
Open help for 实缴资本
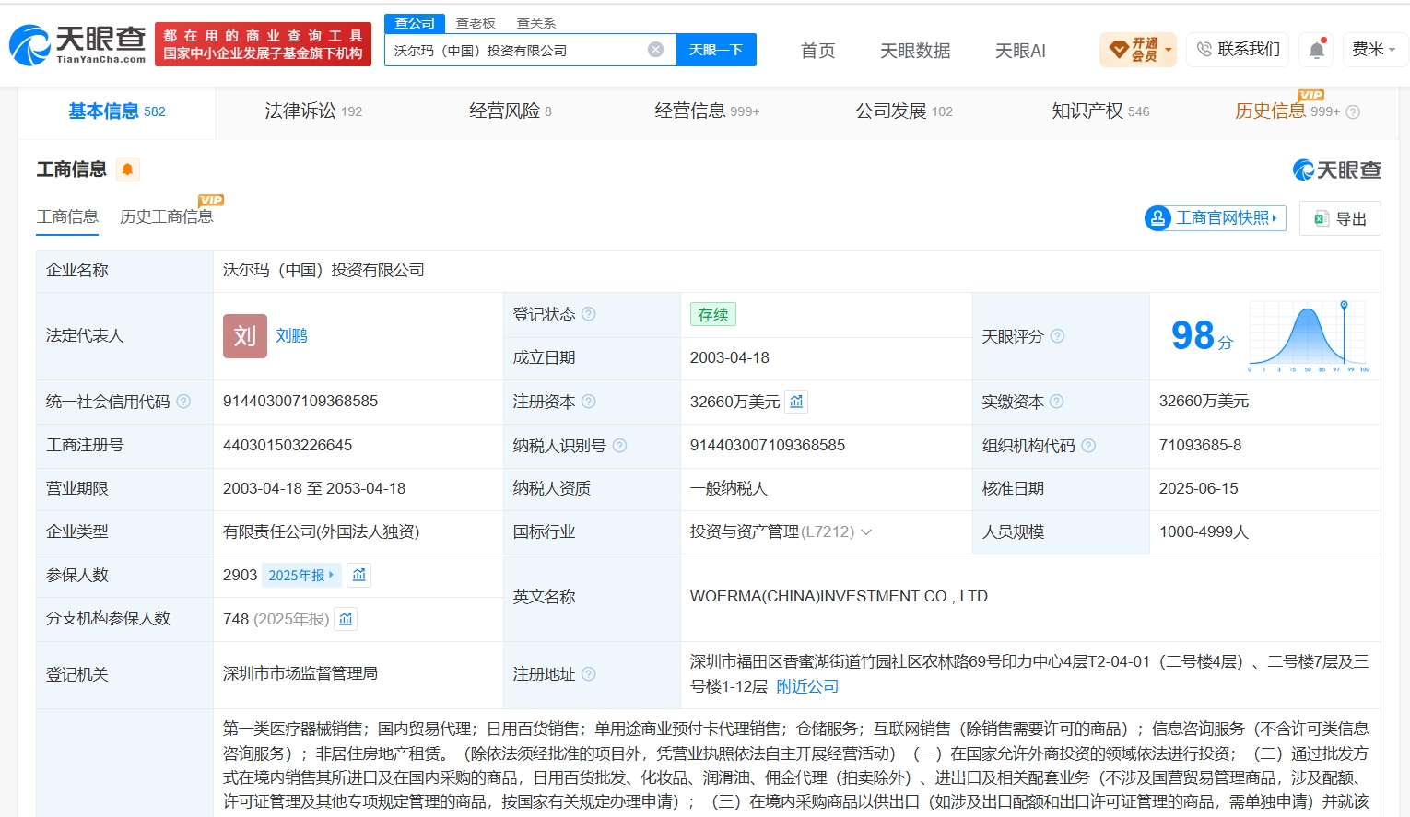pyautogui.click(x=1057, y=402)
